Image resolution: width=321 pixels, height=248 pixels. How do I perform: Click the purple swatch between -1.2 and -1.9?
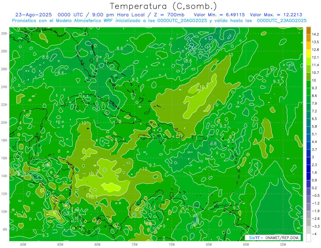[308, 207]
